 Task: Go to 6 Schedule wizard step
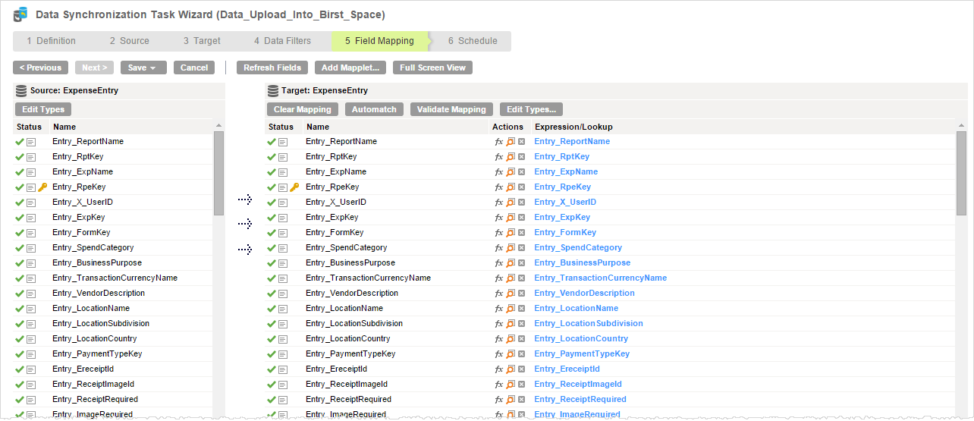tap(473, 41)
